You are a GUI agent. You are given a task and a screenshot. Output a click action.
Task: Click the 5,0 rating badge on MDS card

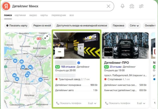pos(57,67)
